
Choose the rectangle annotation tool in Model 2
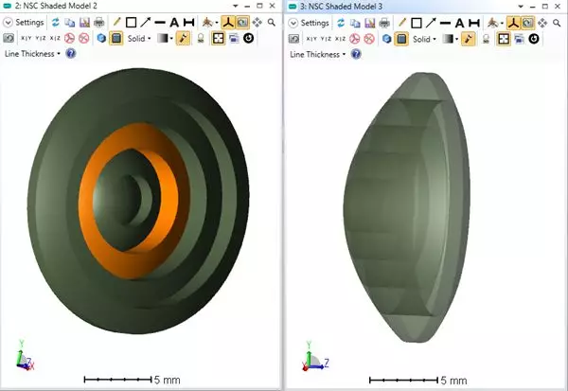(131, 22)
